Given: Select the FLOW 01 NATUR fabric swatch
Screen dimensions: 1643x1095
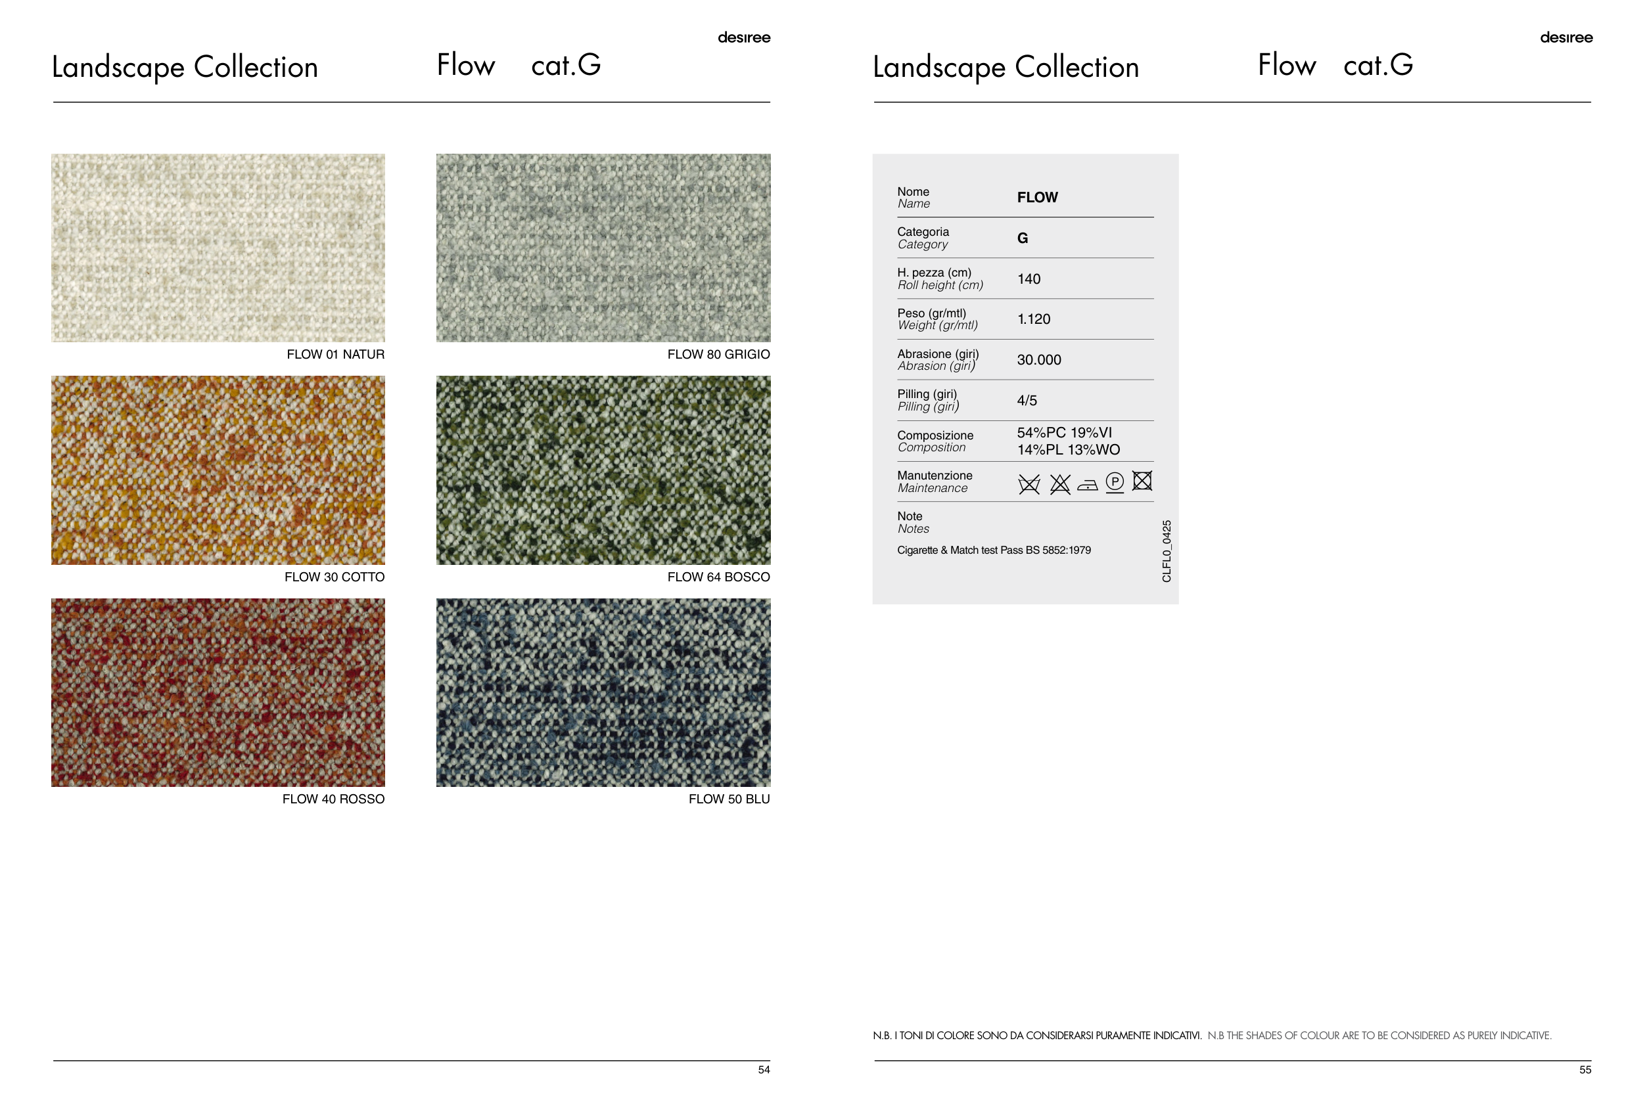Looking at the screenshot, I should click(x=218, y=248).
